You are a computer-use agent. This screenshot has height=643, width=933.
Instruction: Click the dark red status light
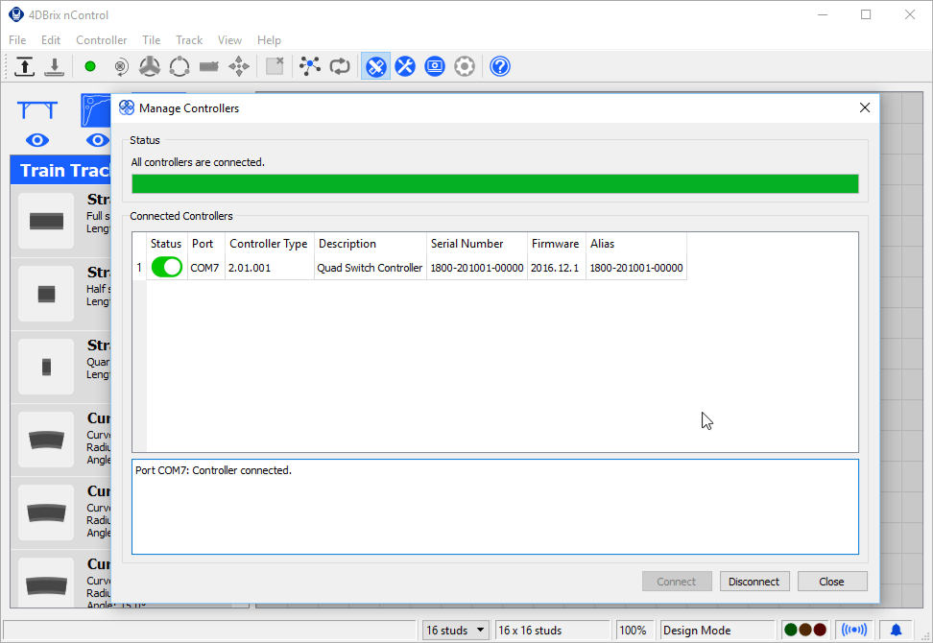820,630
